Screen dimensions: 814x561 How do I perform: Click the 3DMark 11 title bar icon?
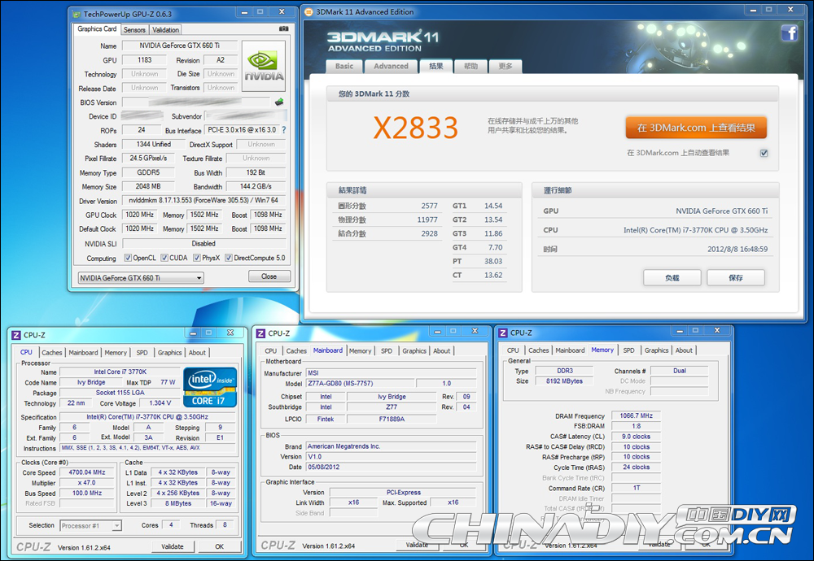tap(309, 12)
